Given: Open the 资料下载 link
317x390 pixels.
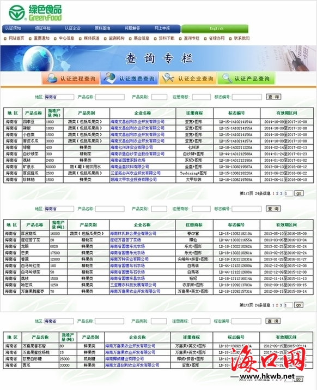Looking at the screenshot, I should click(x=167, y=38).
